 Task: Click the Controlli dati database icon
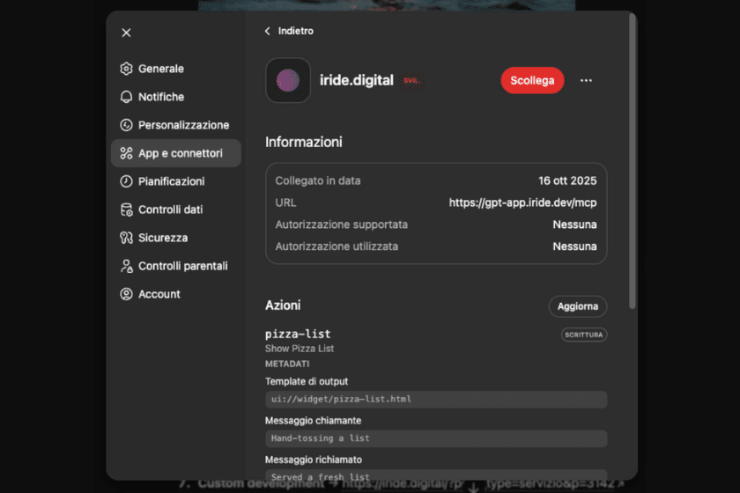[126, 210]
